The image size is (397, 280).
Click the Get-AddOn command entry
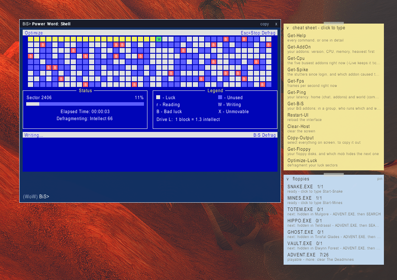tap(334, 49)
